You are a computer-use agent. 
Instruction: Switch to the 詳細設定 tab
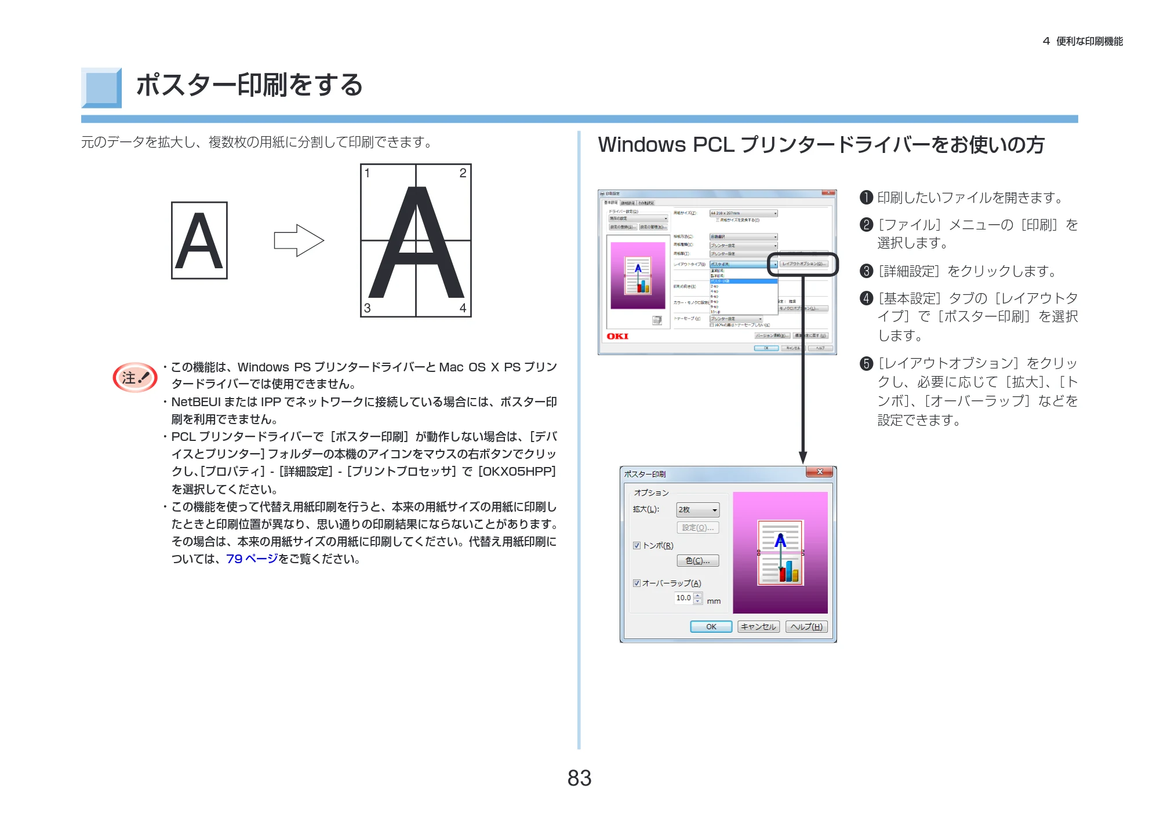[628, 203]
